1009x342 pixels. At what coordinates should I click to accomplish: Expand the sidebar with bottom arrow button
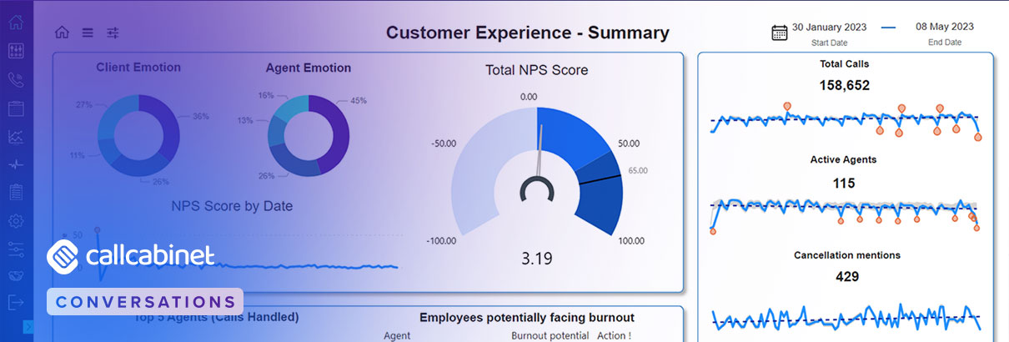click(28, 328)
